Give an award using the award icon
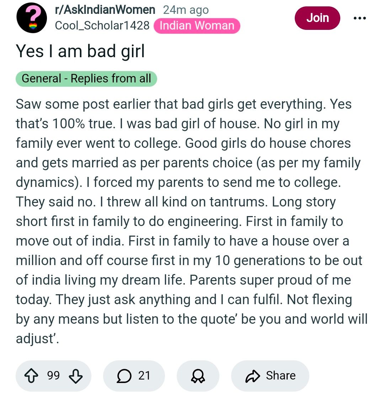 (x=198, y=376)
